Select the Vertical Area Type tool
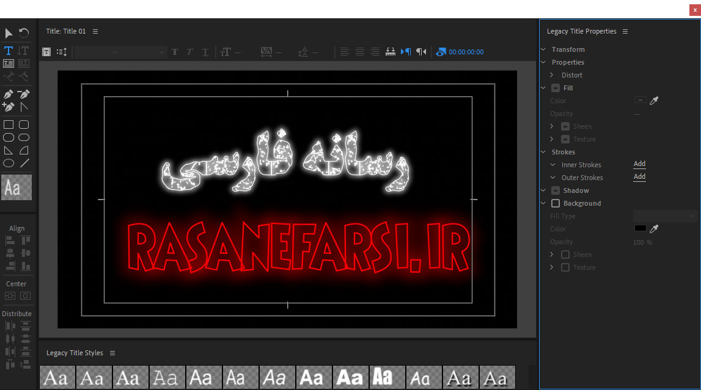Viewport: 701px width, 390px height. [x=24, y=63]
